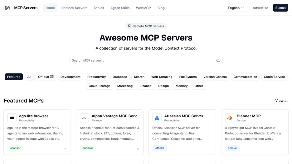Filter by Development category
Viewport: 292px width, 164px height.
pyautogui.click(x=71, y=77)
